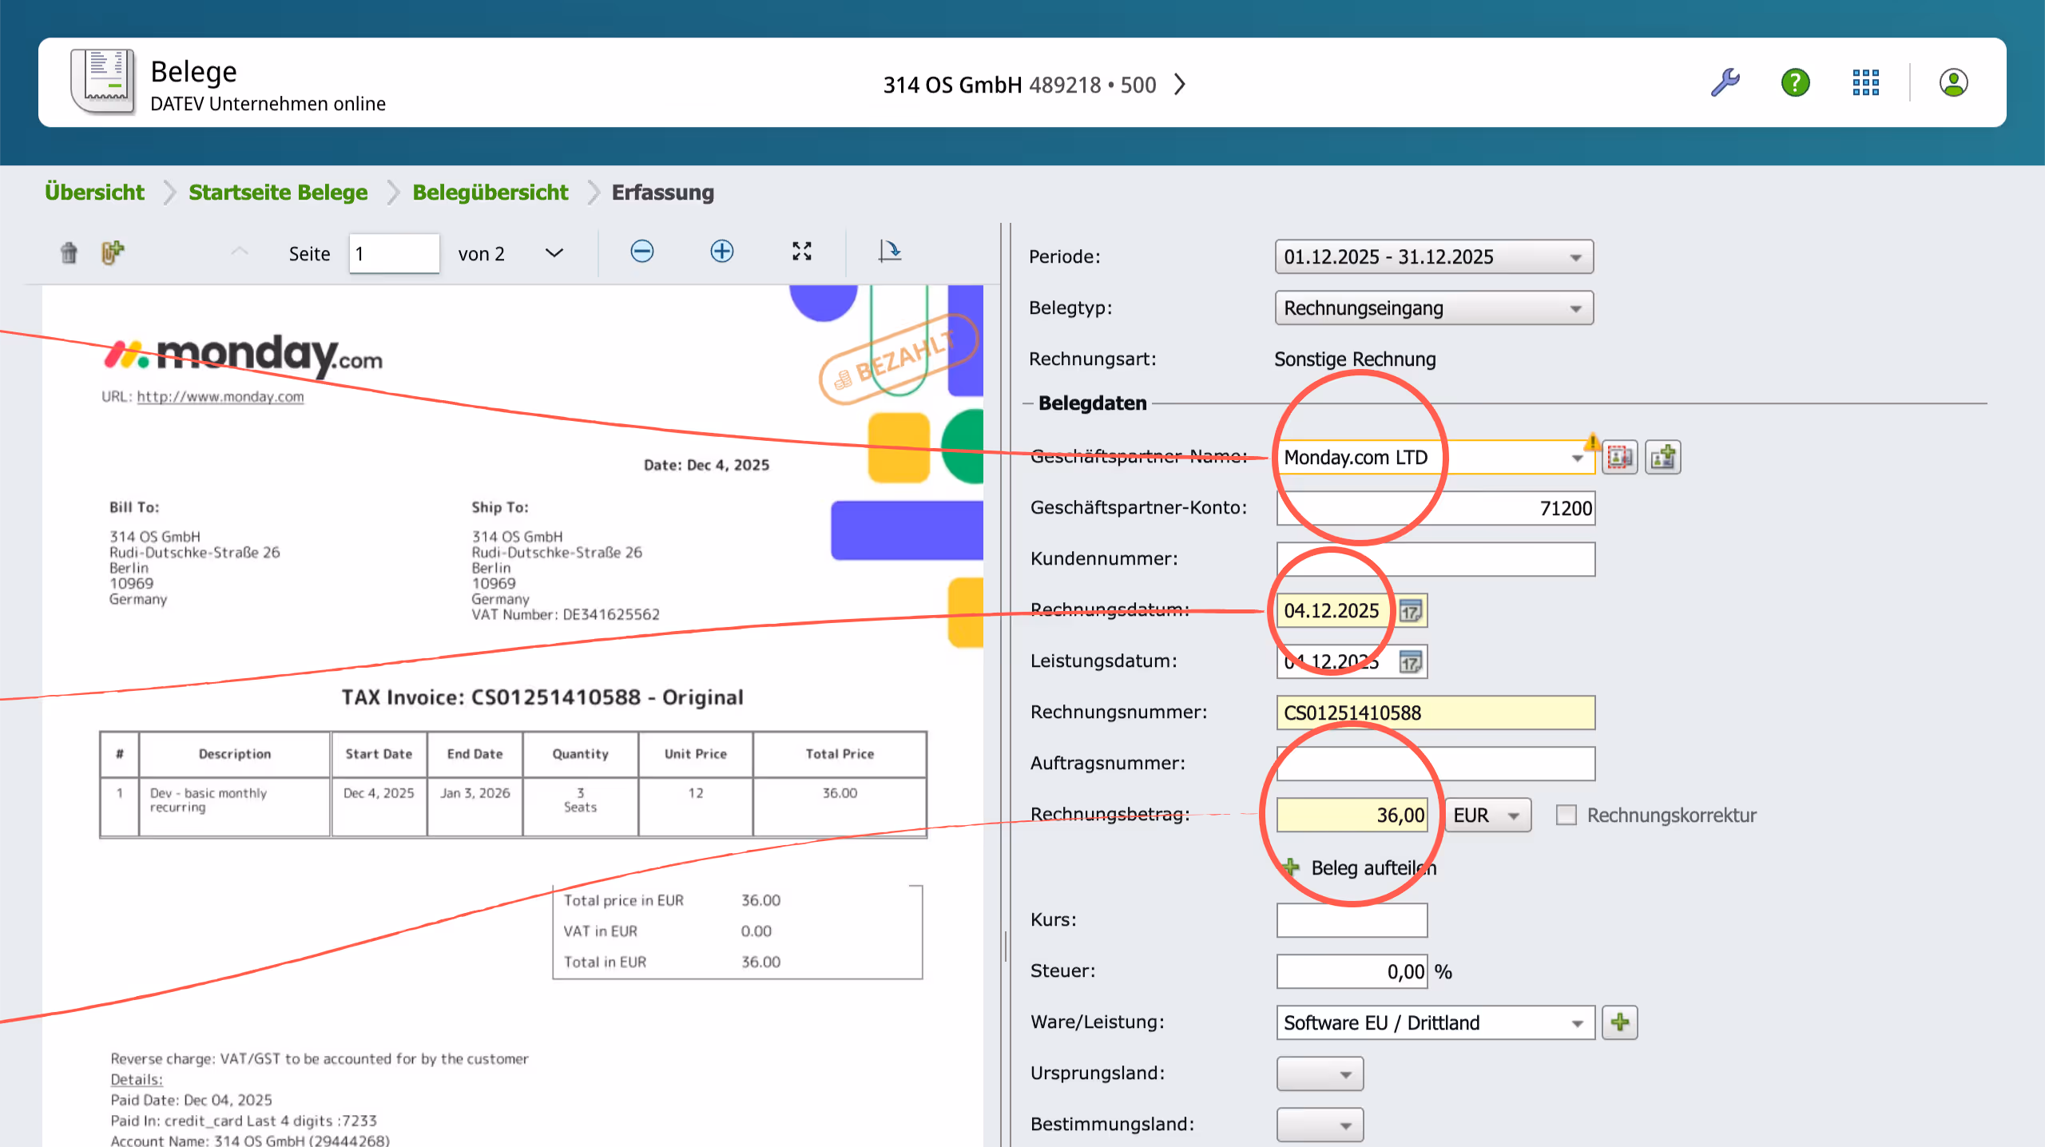This screenshot has height=1147, width=2045.
Task: Open the wrench settings icon
Action: (x=1725, y=82)
